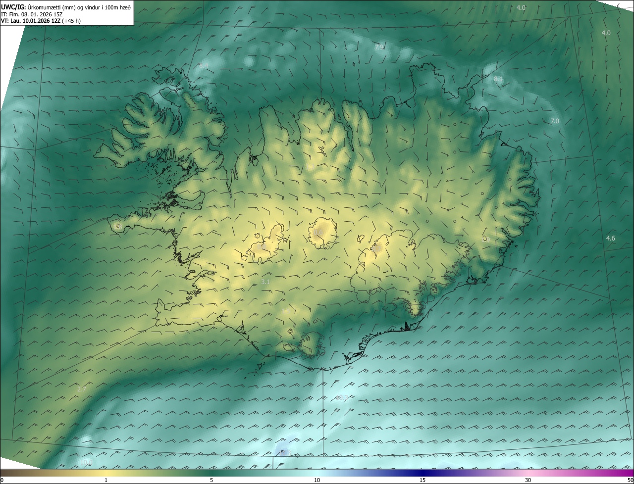
Task: Click the 0.6 value on the Hofsjökull glacier
Action: pos(318,232)
